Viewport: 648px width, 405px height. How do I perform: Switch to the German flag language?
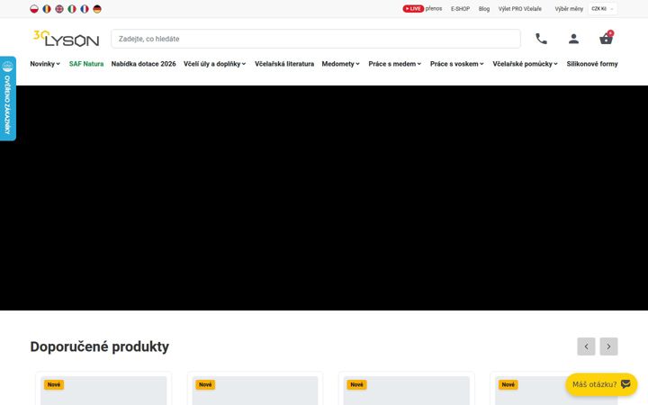tap(97, 9)
